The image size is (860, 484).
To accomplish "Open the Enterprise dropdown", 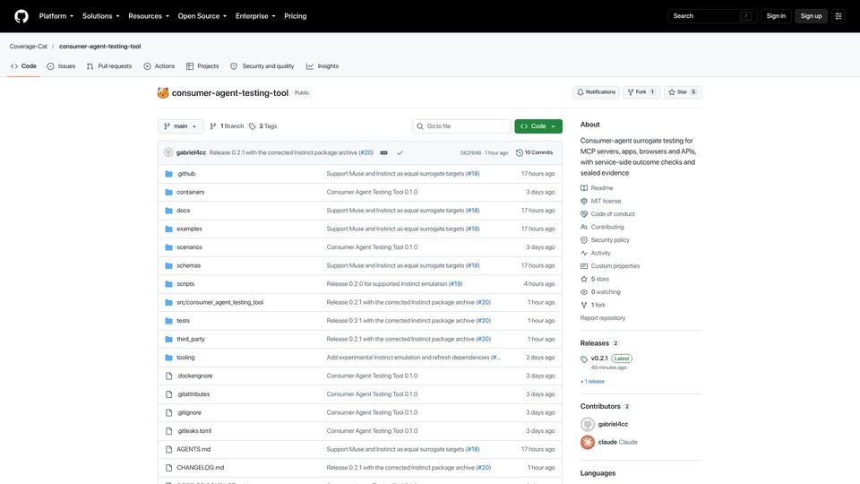I will [x=255, y=16].
